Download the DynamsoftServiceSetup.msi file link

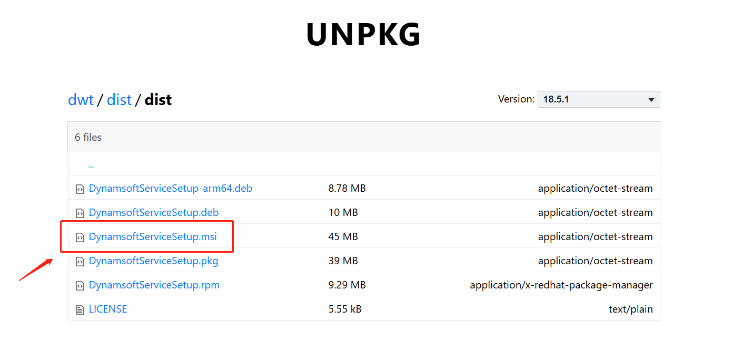coord(153,236)
